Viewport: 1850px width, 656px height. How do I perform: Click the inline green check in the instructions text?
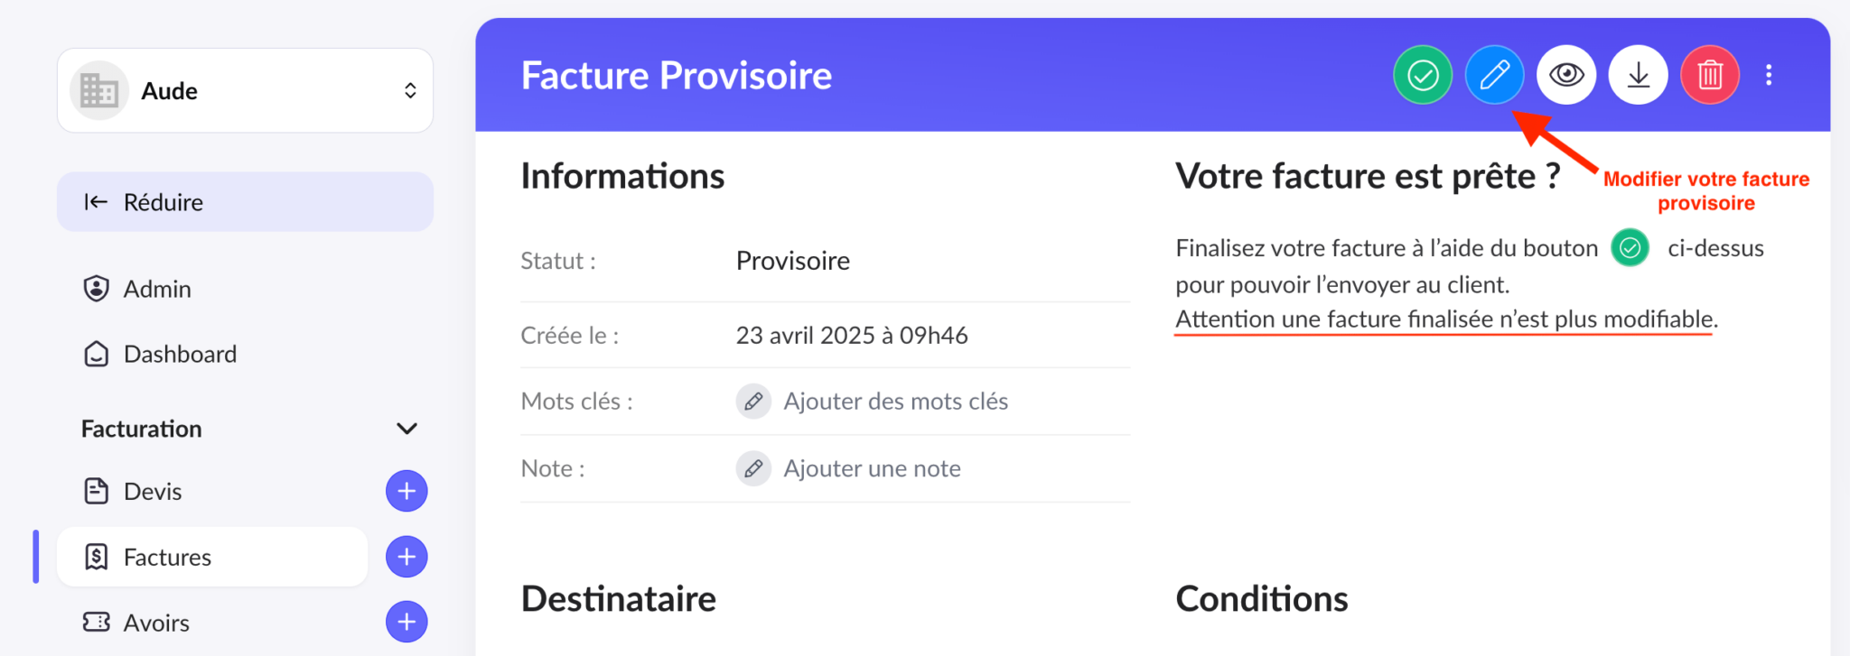point(1629,248)
